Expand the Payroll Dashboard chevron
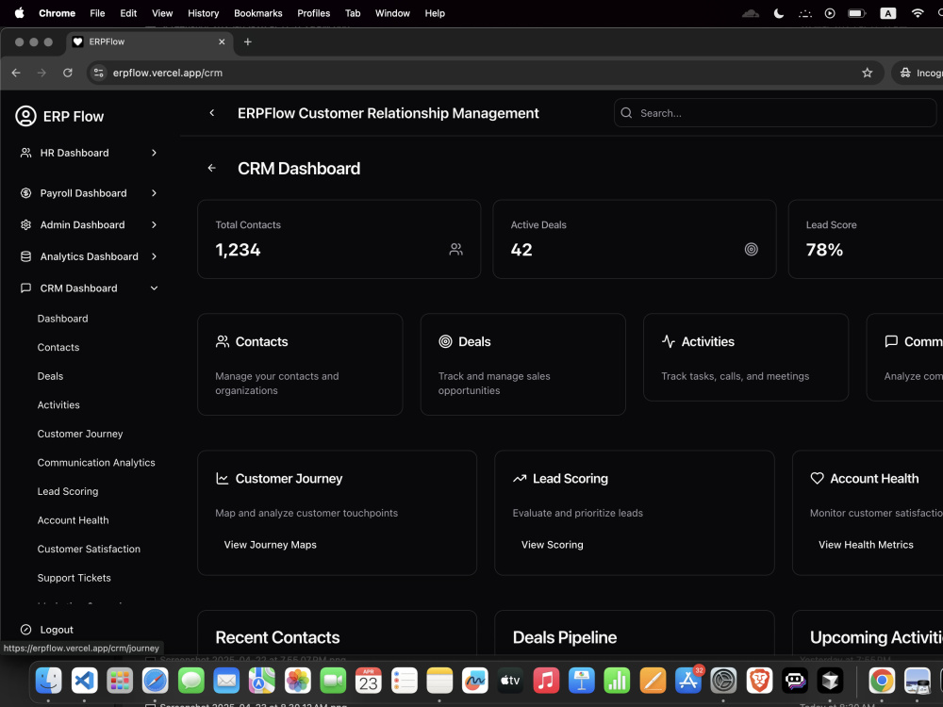The image size is (943, 707). [x=154, y=193]
